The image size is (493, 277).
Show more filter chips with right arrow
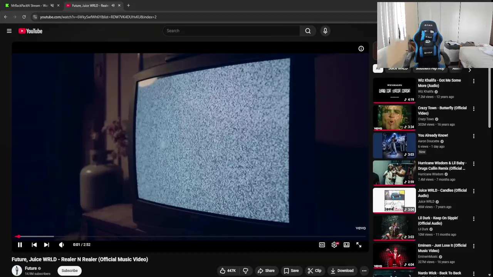(470, 70)
